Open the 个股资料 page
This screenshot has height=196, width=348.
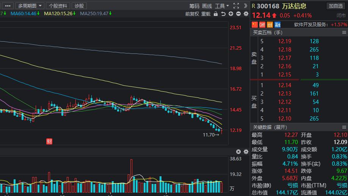tap(58, 6)
